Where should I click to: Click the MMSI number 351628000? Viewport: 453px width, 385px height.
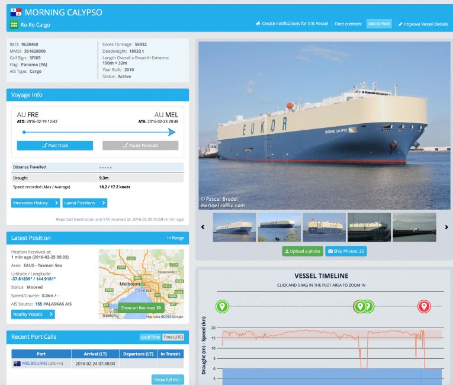click(35, 51)
